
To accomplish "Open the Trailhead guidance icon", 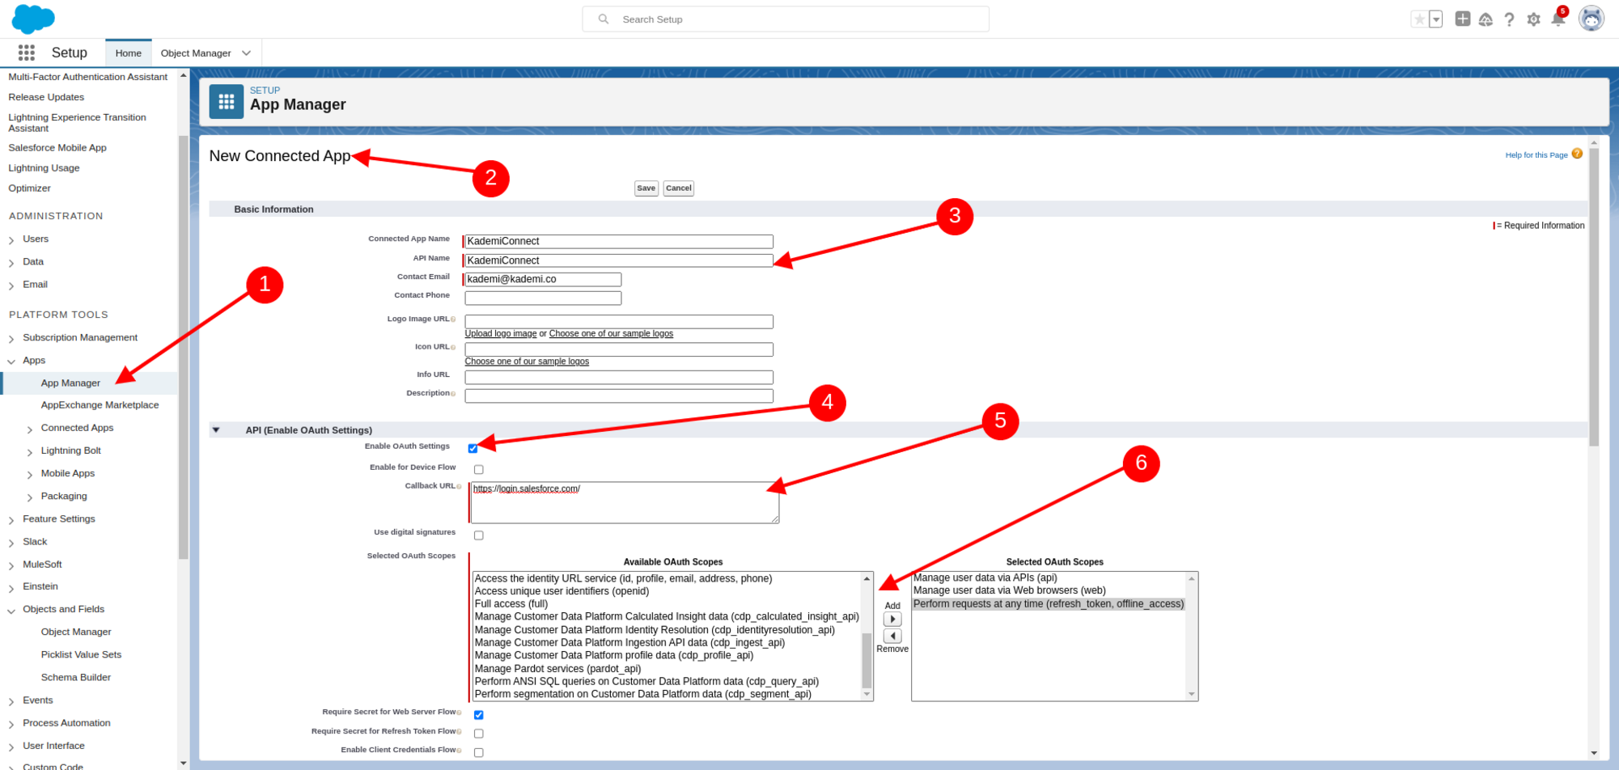I will tap(1485, 19).
